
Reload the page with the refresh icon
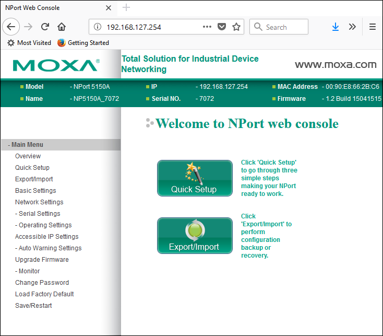point(45,27)
